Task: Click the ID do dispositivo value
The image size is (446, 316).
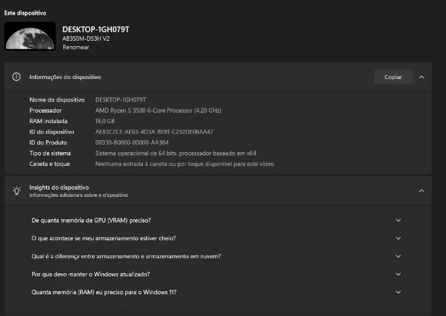Action: pos(154,132)
